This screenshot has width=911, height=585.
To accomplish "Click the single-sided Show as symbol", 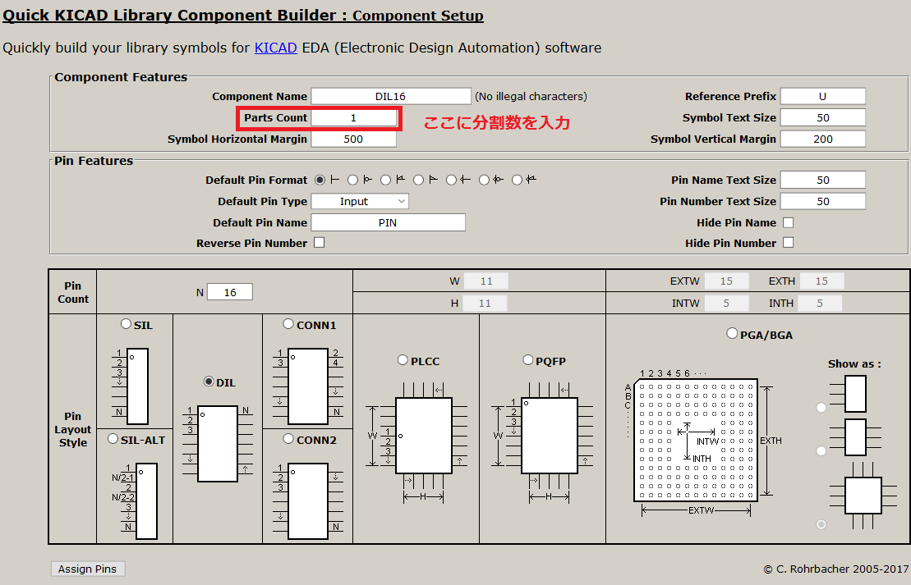I will (849, 394).
